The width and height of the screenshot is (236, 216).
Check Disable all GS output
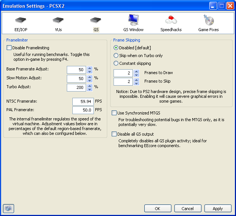pyautogui.click(x=114, y=134)
